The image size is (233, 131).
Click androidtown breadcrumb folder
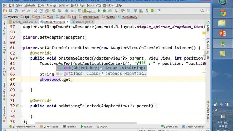(89, 17)
